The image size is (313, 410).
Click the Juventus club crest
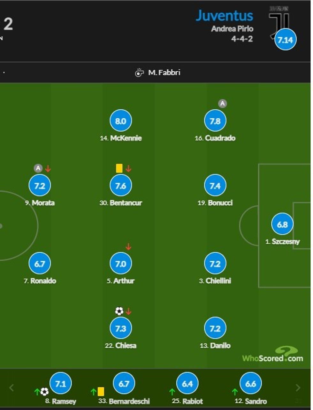pos(279,20)
